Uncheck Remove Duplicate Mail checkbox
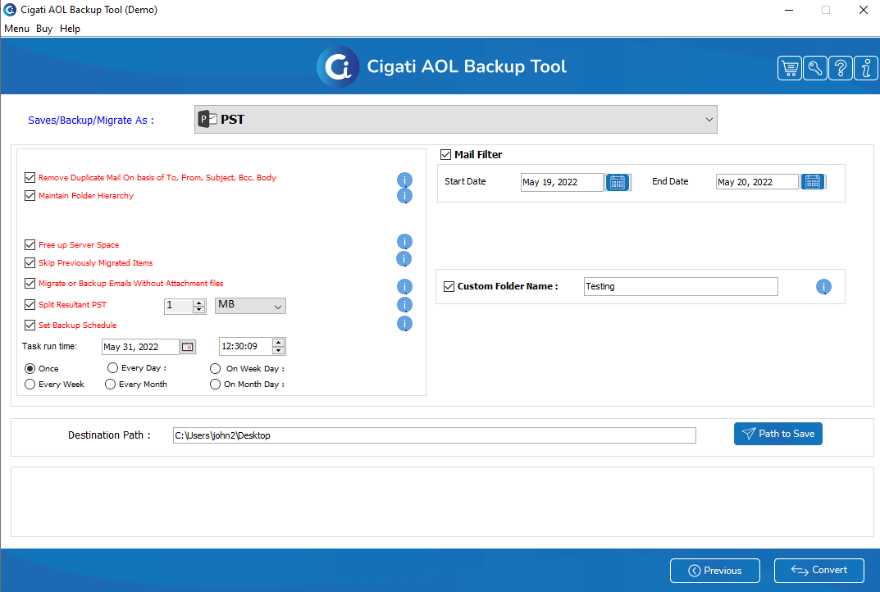The width and height of the screenshot is (880, 592). tap(30, 177)
